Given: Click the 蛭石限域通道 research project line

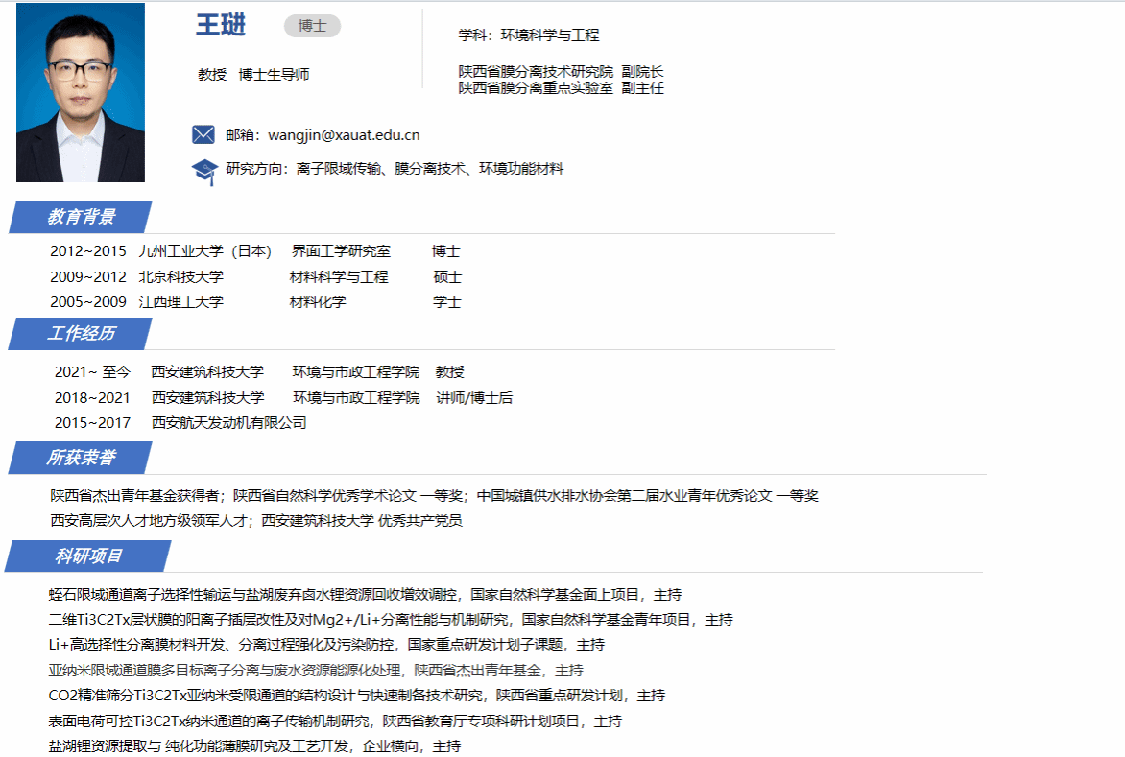Looking at the screenshot, I should tap(365, 595).
